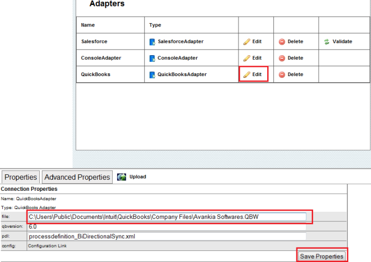The image size is (371, 262).
Task: Click the pencil Edit icon for QuickBooks
Action: click(247, 74)
